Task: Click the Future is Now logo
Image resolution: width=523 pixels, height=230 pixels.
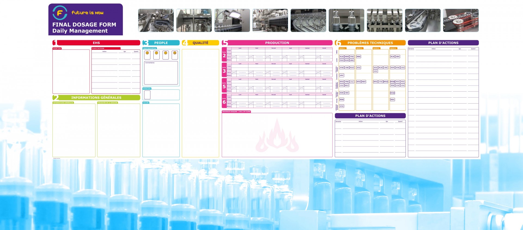Action: (x=60, y=13)
